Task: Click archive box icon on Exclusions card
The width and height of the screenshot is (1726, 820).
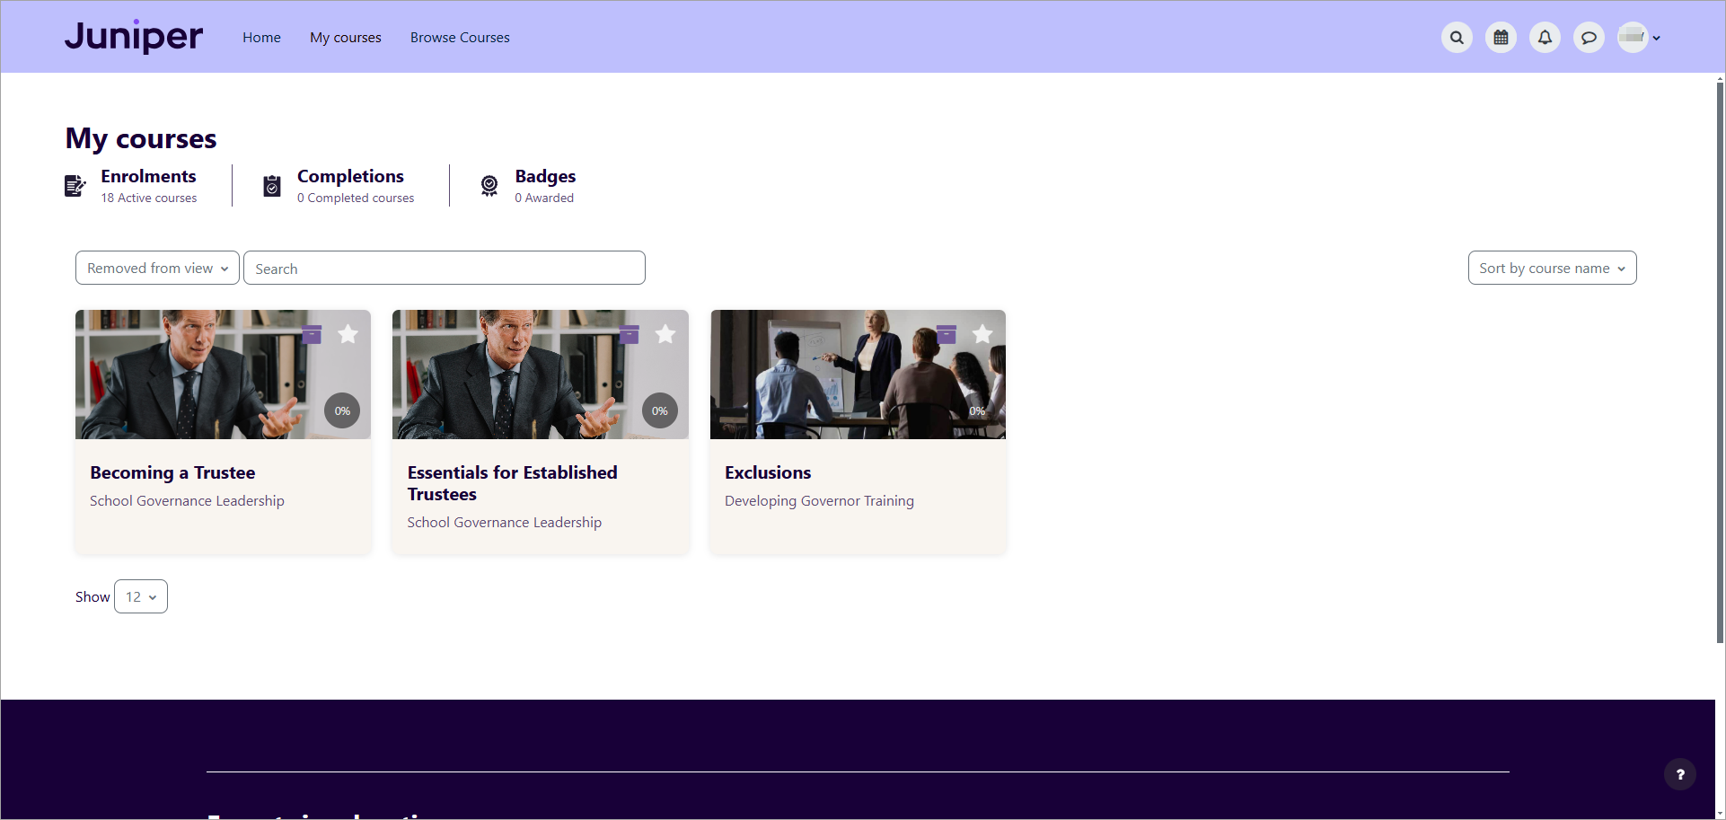Action: 947,334
